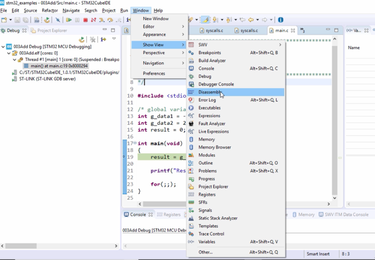Collapse the main function fold marker
Viewport: 375px width, 260px height.
(x=135, y=143)
